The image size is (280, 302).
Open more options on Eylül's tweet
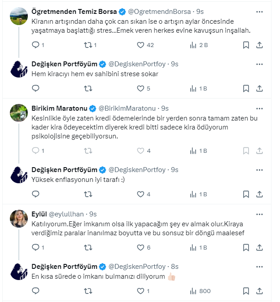point(259,213)
